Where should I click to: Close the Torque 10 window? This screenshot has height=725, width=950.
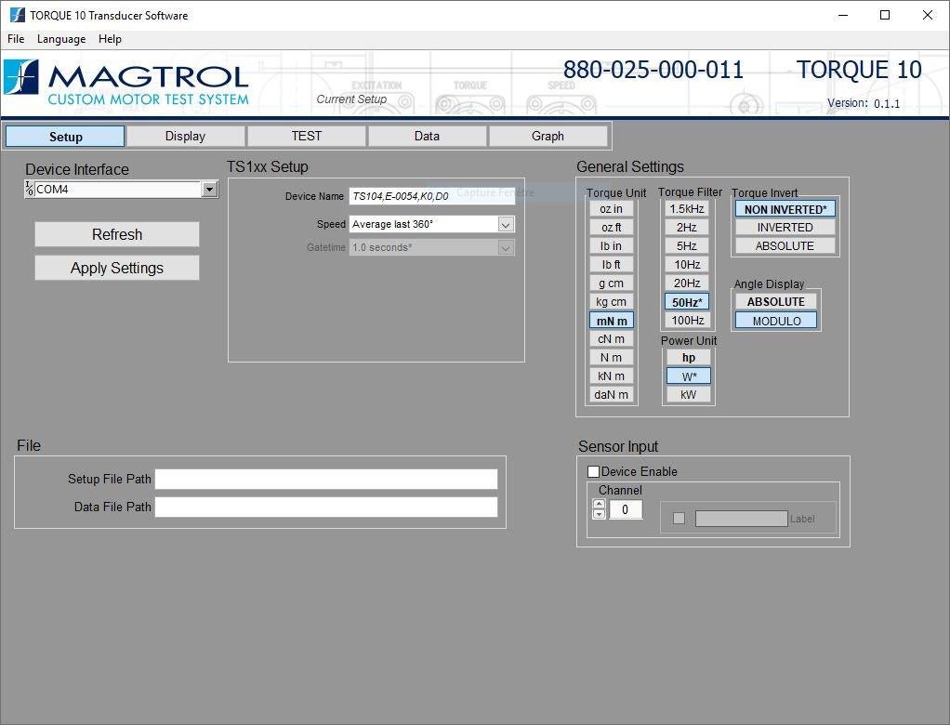point(927,15)
